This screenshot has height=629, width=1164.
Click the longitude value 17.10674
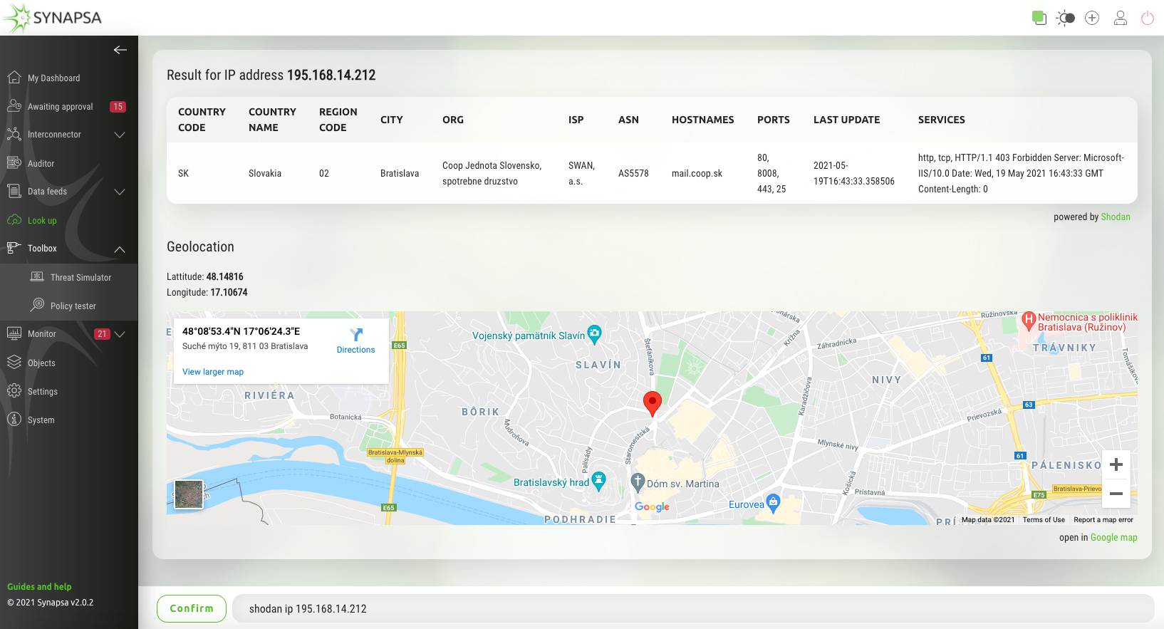[229, 293]
